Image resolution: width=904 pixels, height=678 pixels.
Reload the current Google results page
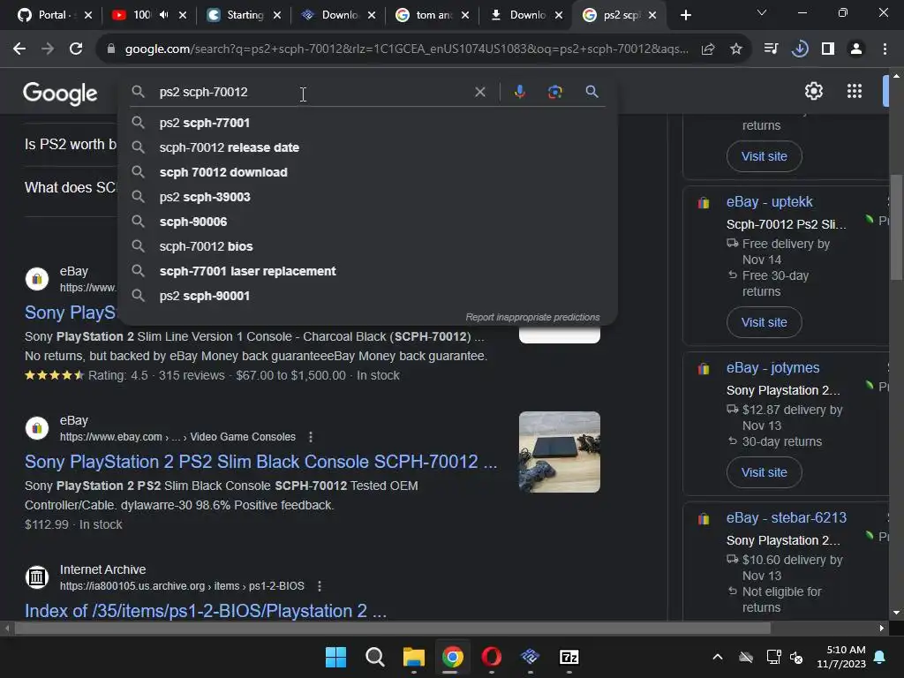[76, 49]
